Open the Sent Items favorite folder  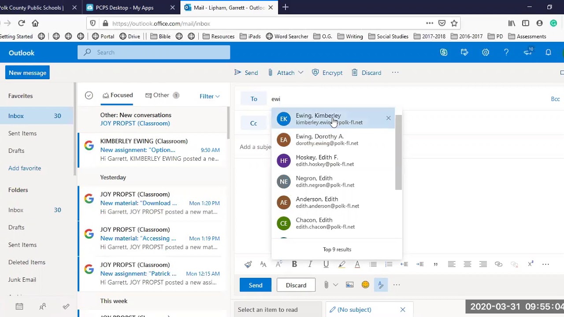coord(22,133)
